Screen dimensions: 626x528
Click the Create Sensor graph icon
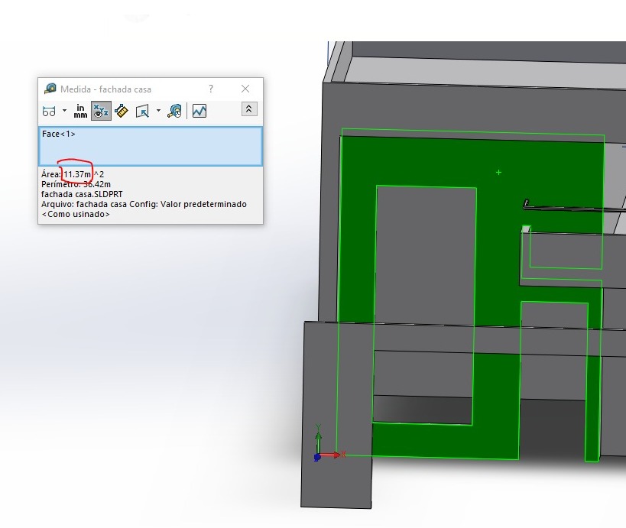tap(199, 111)
